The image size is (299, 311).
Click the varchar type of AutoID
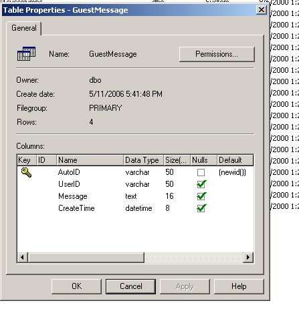coord(137,172)
